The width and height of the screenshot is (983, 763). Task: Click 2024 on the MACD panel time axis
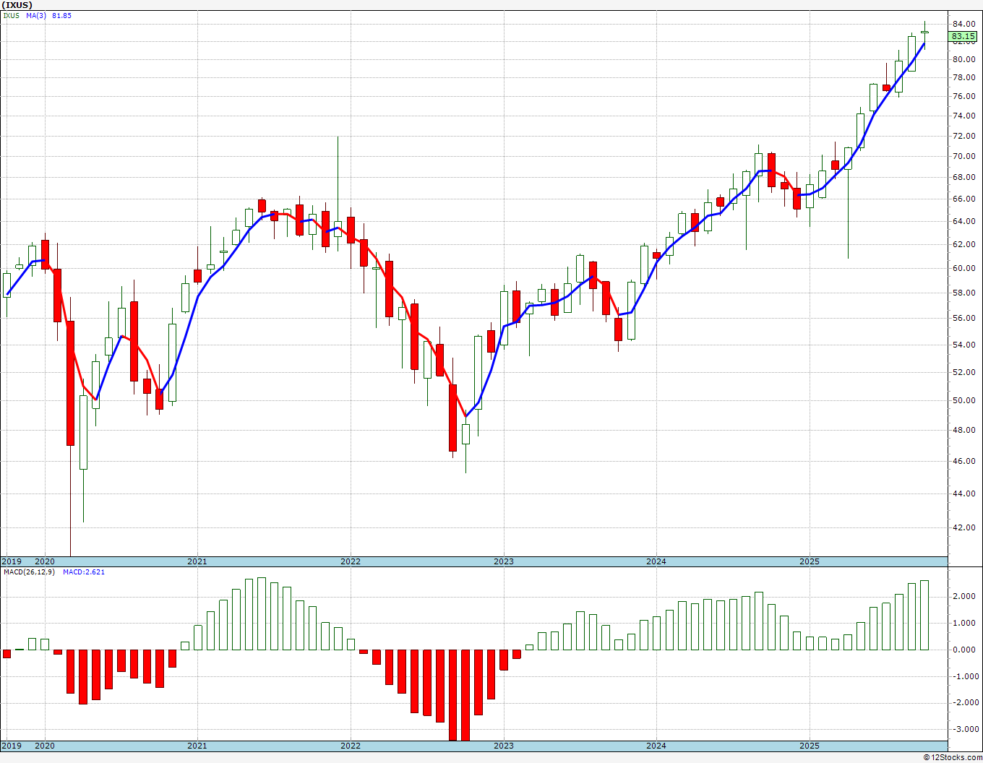[x=656, y=746]
